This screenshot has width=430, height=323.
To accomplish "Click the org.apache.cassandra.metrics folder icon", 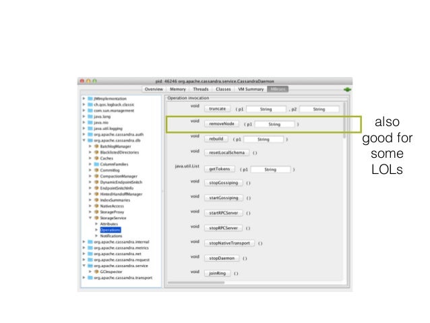I will pos(90,247).
